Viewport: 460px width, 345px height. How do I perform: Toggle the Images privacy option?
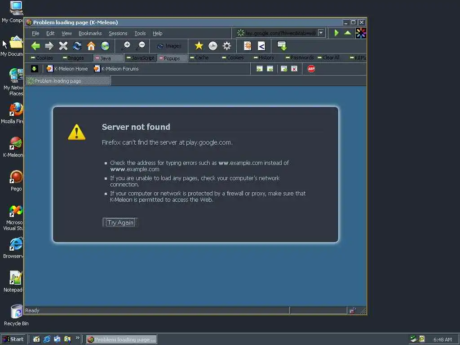coord(73,58)
